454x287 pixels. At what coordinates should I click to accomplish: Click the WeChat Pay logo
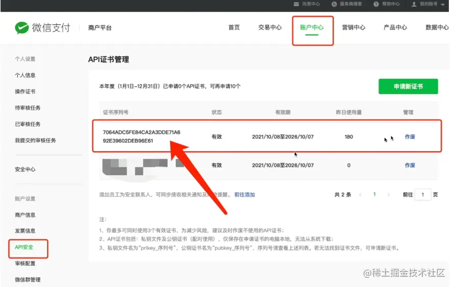pyautogui.click(x=42, y=28)
